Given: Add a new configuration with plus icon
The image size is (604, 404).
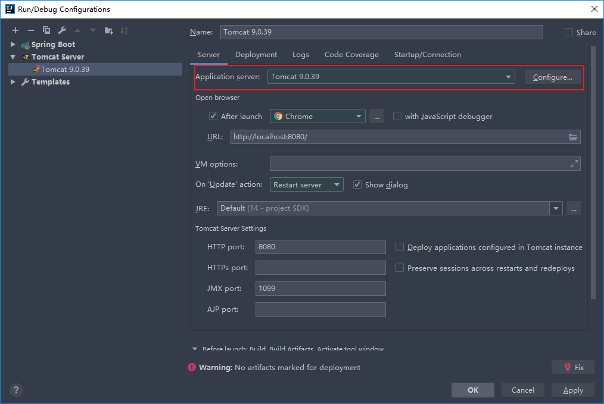Looking at the screenshot, I should 15,30.
